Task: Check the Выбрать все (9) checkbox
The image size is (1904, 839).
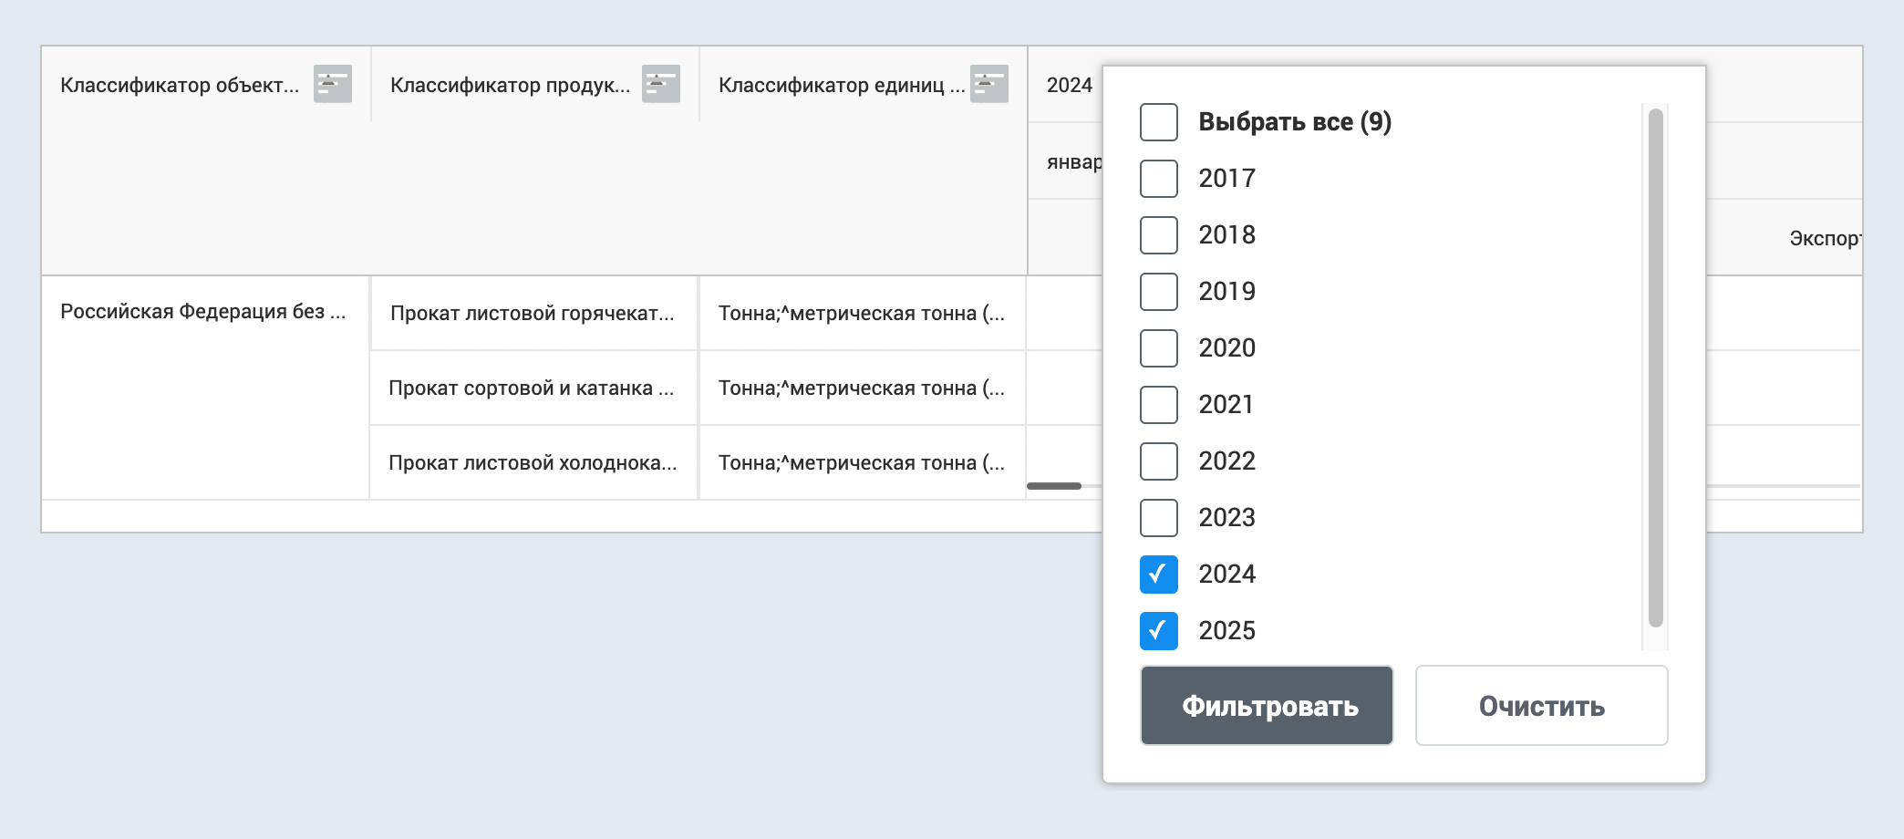Action: coord(1158,122)
